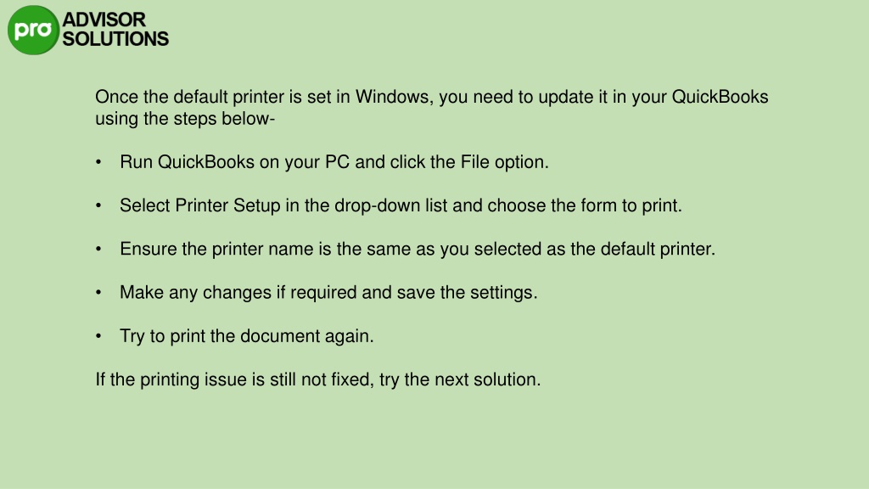Click the bullet before Try to print
The width and height of the screenshot is (869, 489).
(98, 336)
